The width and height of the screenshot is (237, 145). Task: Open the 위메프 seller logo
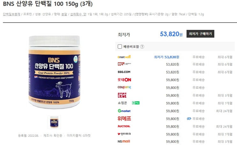(124, 119)
